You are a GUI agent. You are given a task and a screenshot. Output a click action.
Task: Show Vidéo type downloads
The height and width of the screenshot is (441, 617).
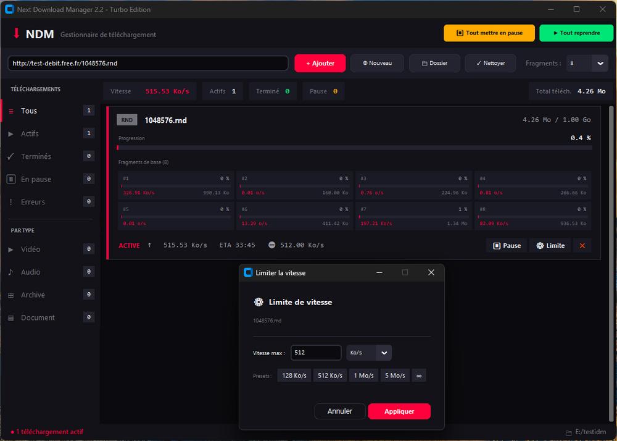[51, 250]
